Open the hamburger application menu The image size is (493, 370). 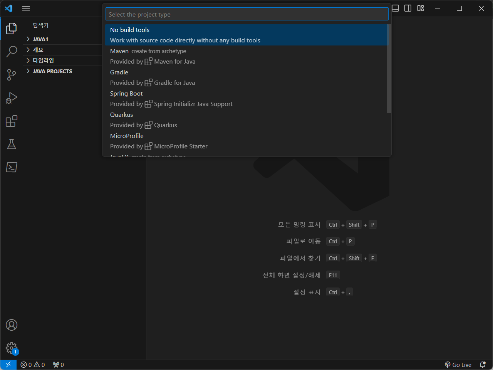(26, 8)
